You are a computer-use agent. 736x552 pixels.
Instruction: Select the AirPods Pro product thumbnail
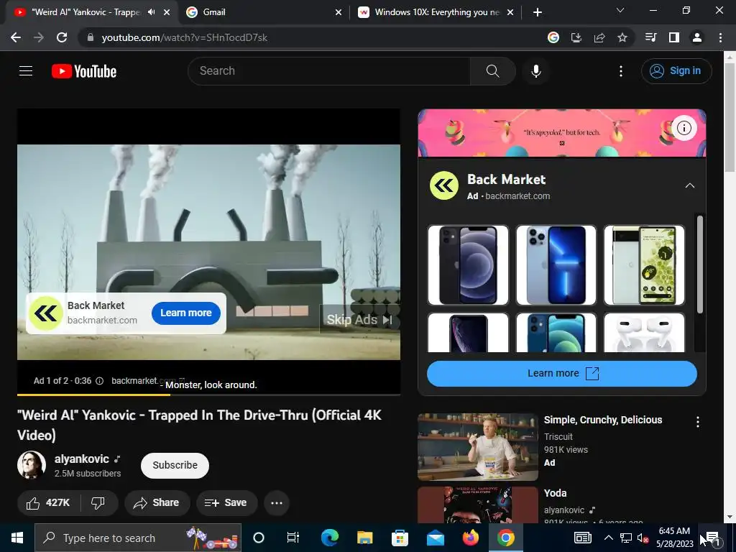pos(645,333)
